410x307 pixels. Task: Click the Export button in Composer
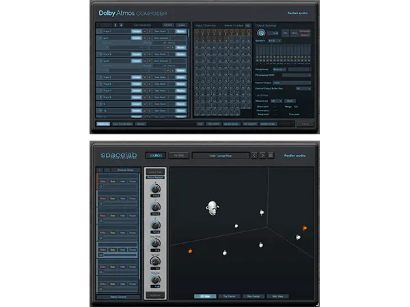(305, 123)
